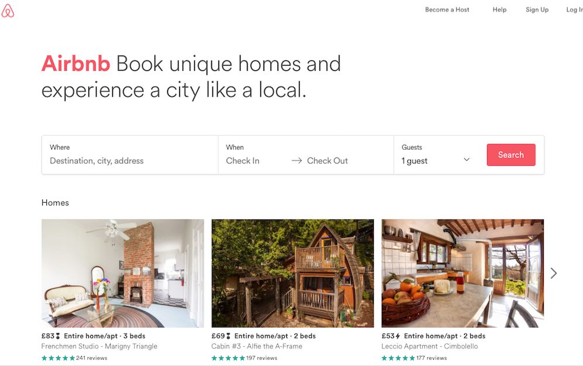Open the Check In date picker
Screen dimensions: 583x366
[x=242, y=160]
